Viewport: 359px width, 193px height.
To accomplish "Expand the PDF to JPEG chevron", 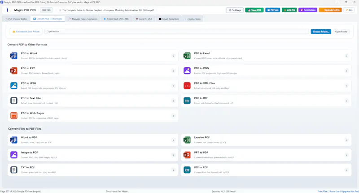I will click(x=173, y=86).
